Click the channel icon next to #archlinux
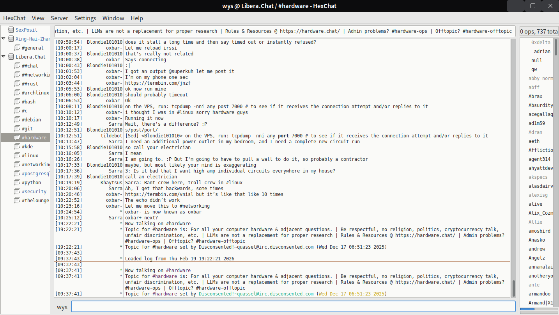The height and width of the screenshot is (315, 559). tap(17, 93)
